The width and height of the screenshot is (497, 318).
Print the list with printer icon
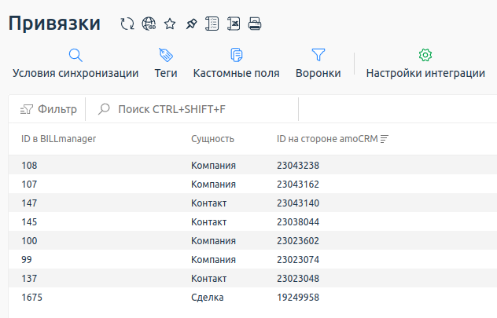[254, 24]
